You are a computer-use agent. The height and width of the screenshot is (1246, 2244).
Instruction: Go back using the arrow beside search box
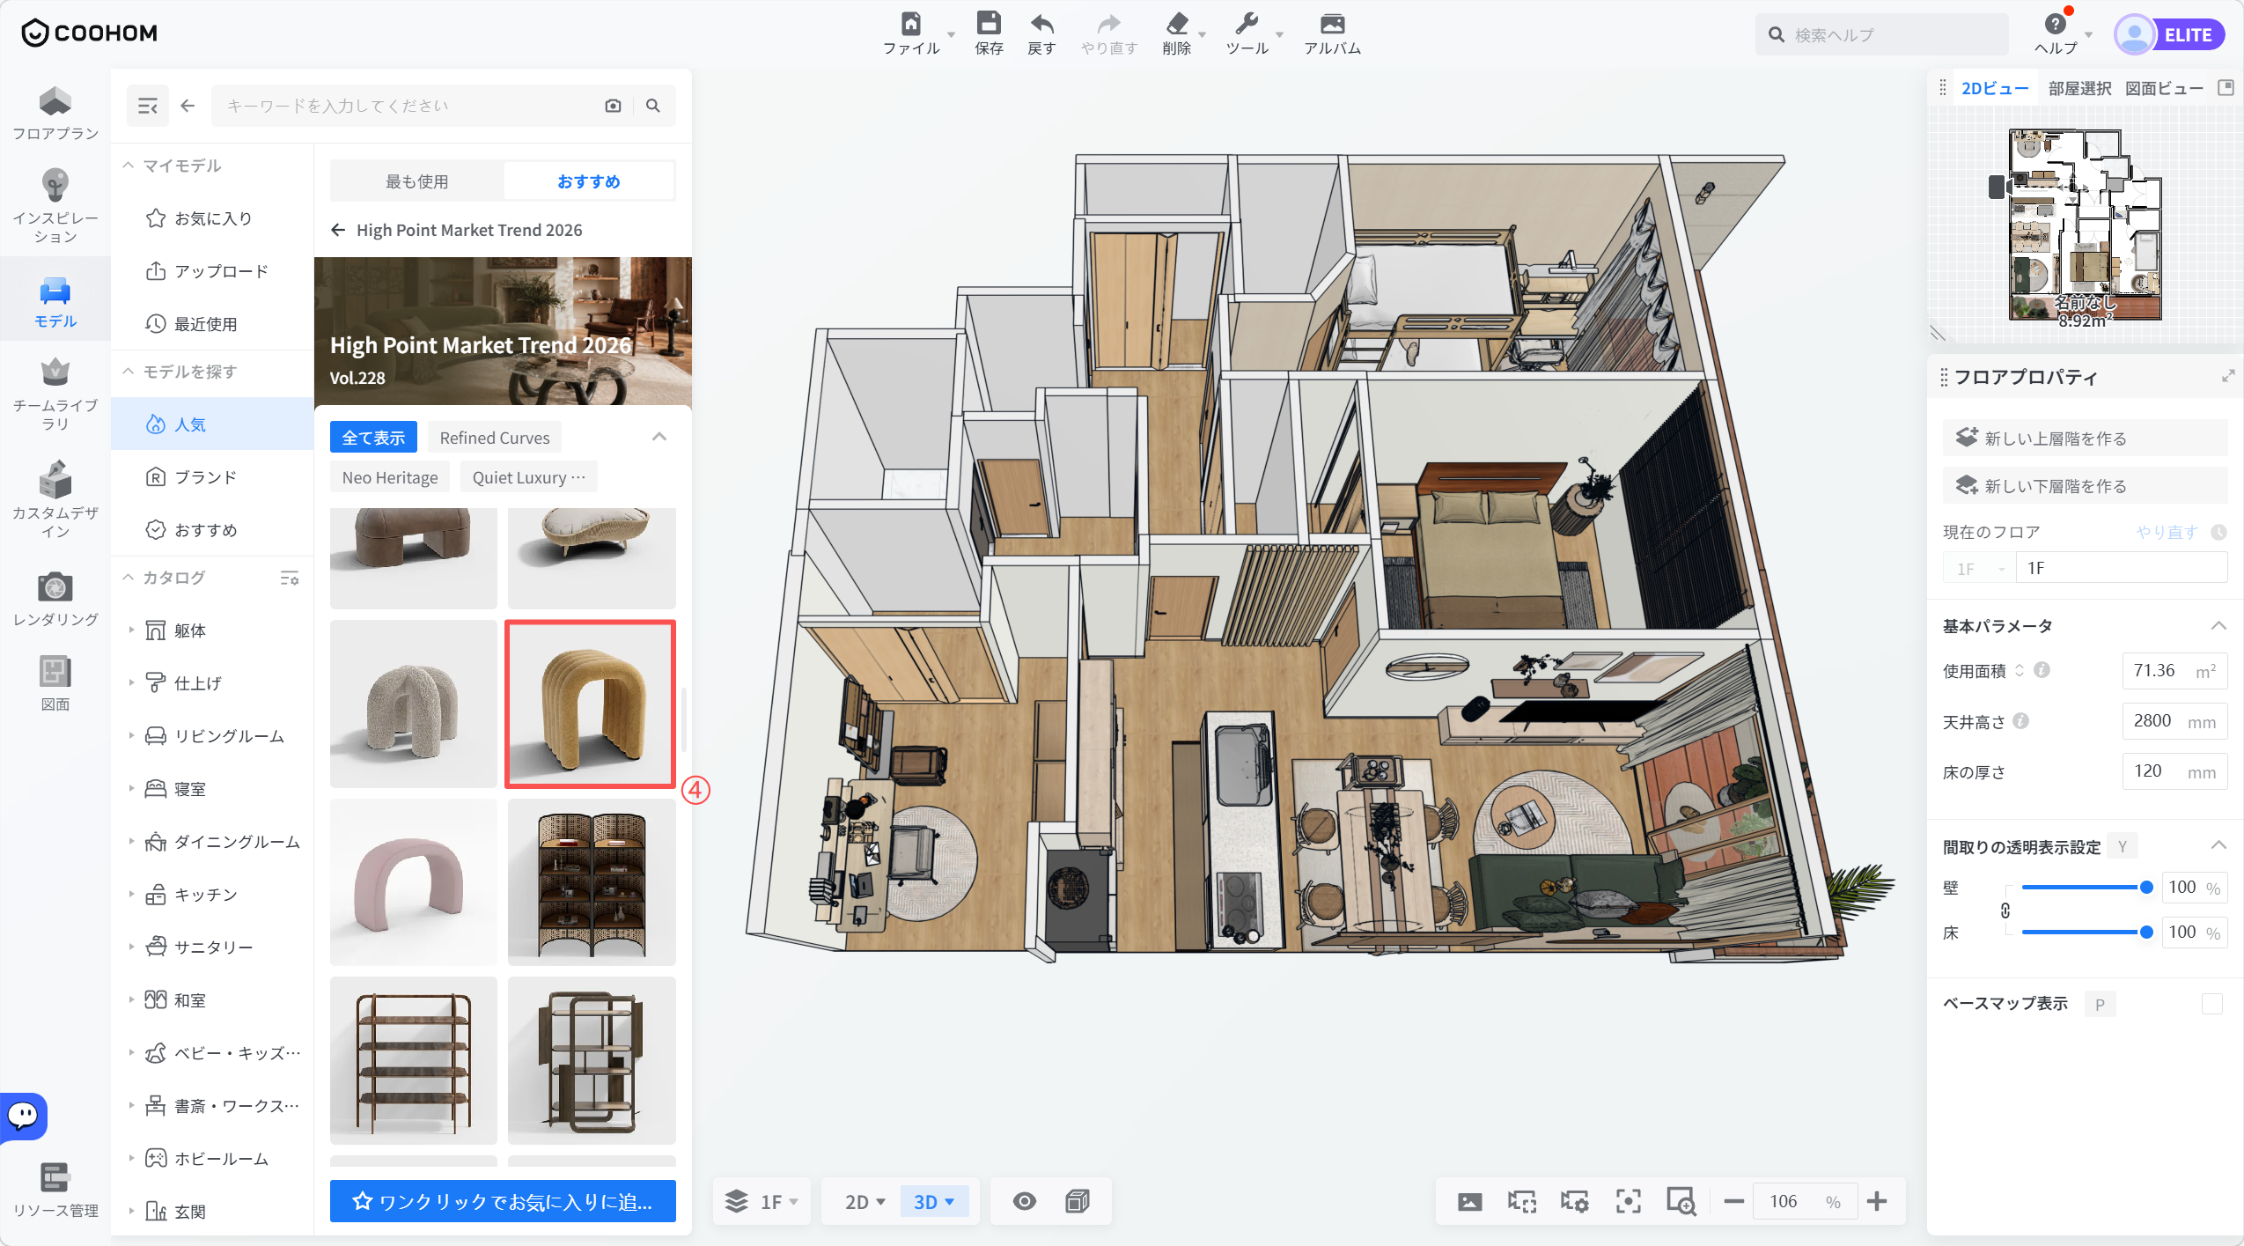point(188,106)
